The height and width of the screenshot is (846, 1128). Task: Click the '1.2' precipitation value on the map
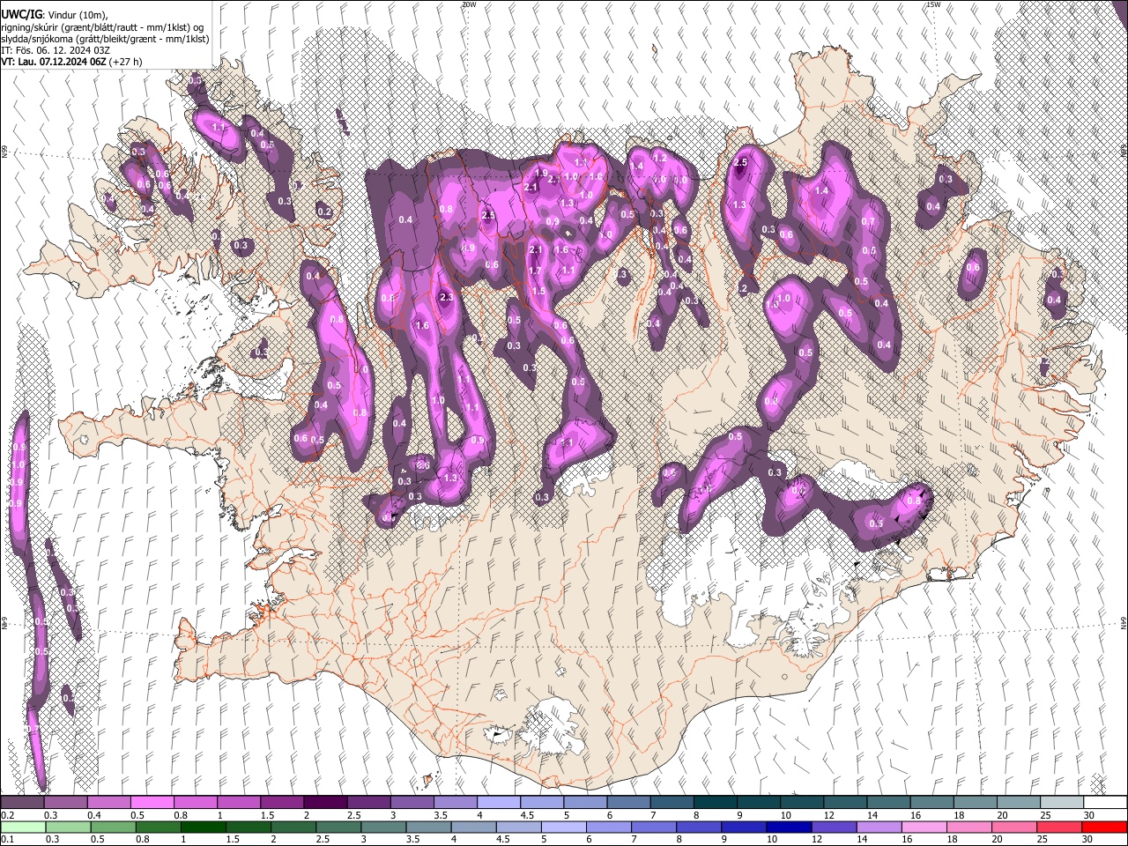(659, 158)
